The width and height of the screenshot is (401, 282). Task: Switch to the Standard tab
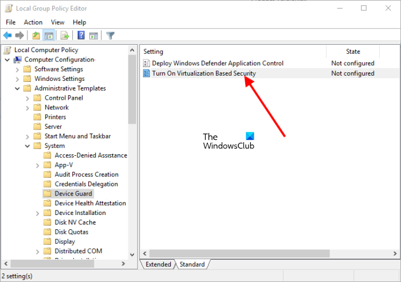click(192, 264)
